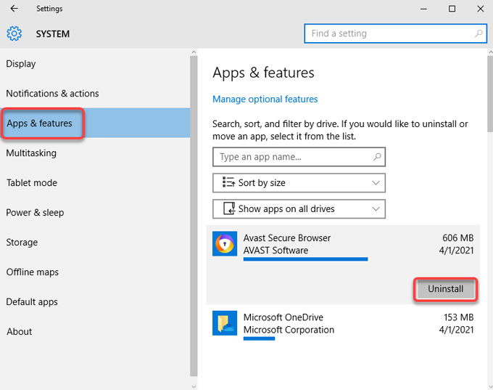The width and height of the screenshot is (493, 390).
Task: Select the Avast Secure Browser entry name
Action: point(287,237)
